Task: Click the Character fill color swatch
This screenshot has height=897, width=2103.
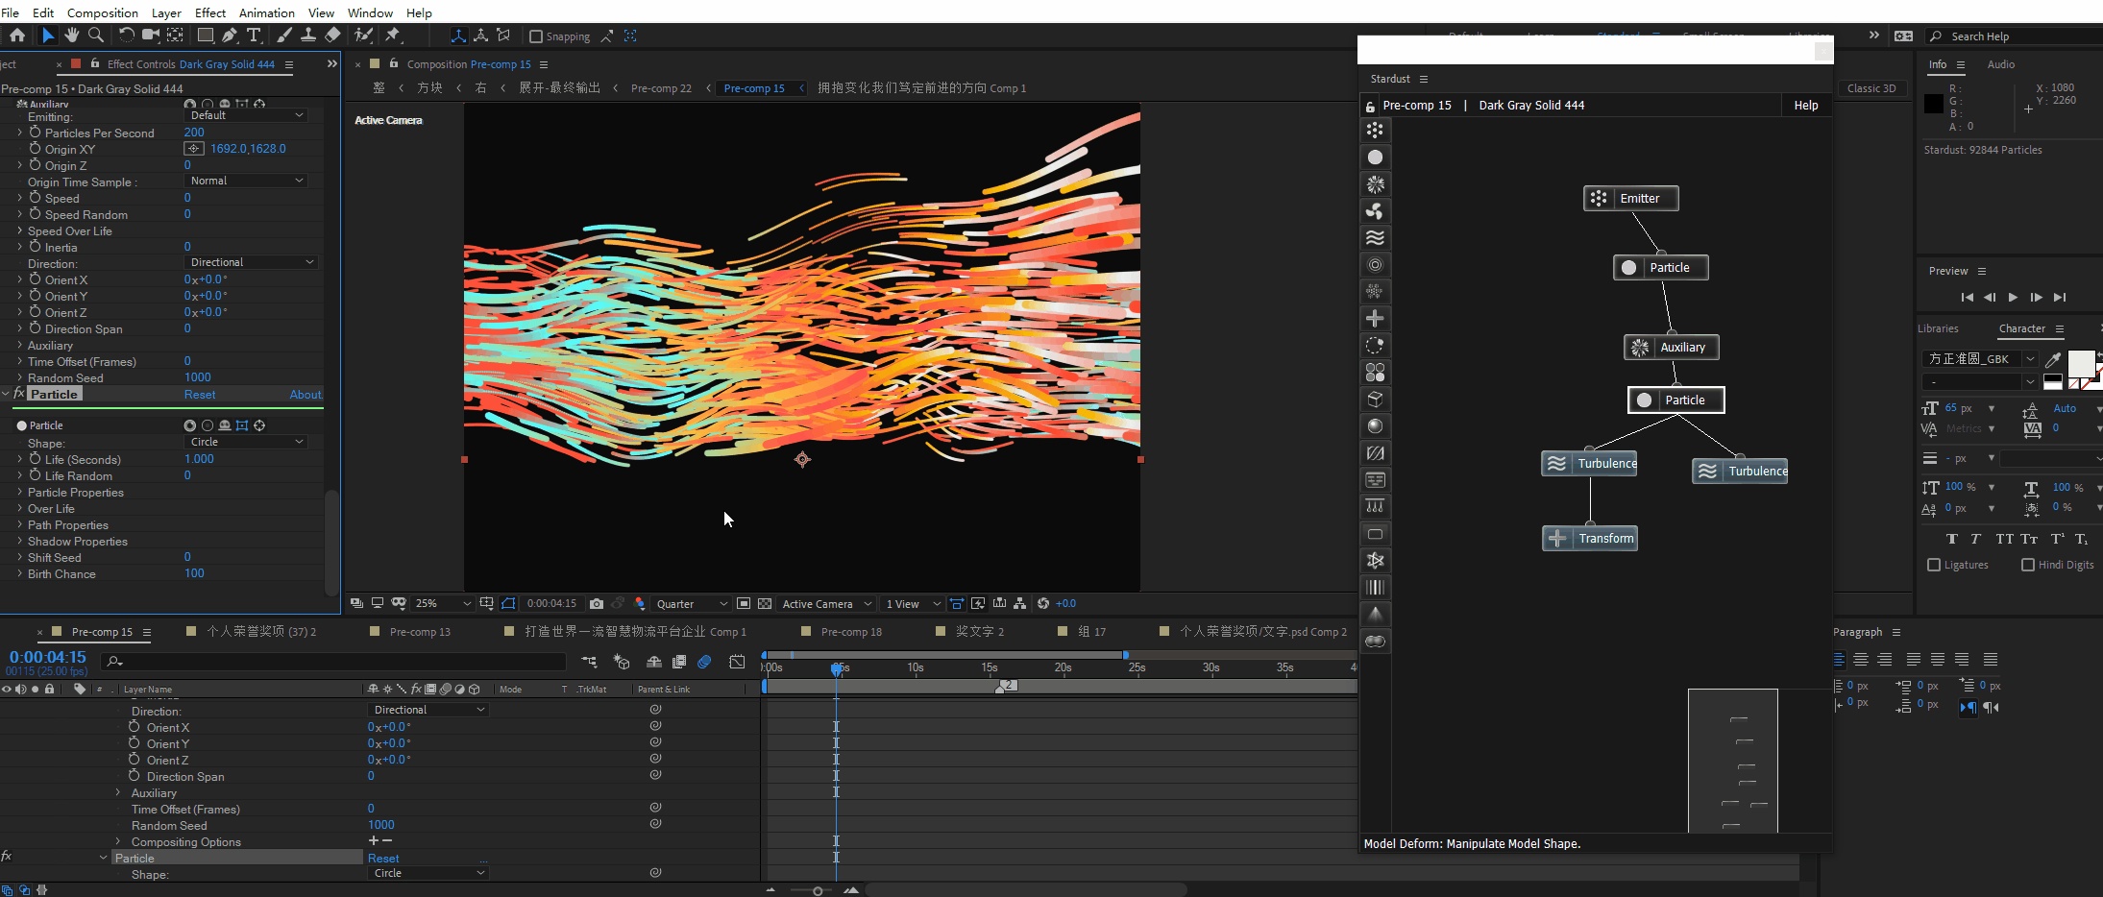Action: tap(2081, 363)
